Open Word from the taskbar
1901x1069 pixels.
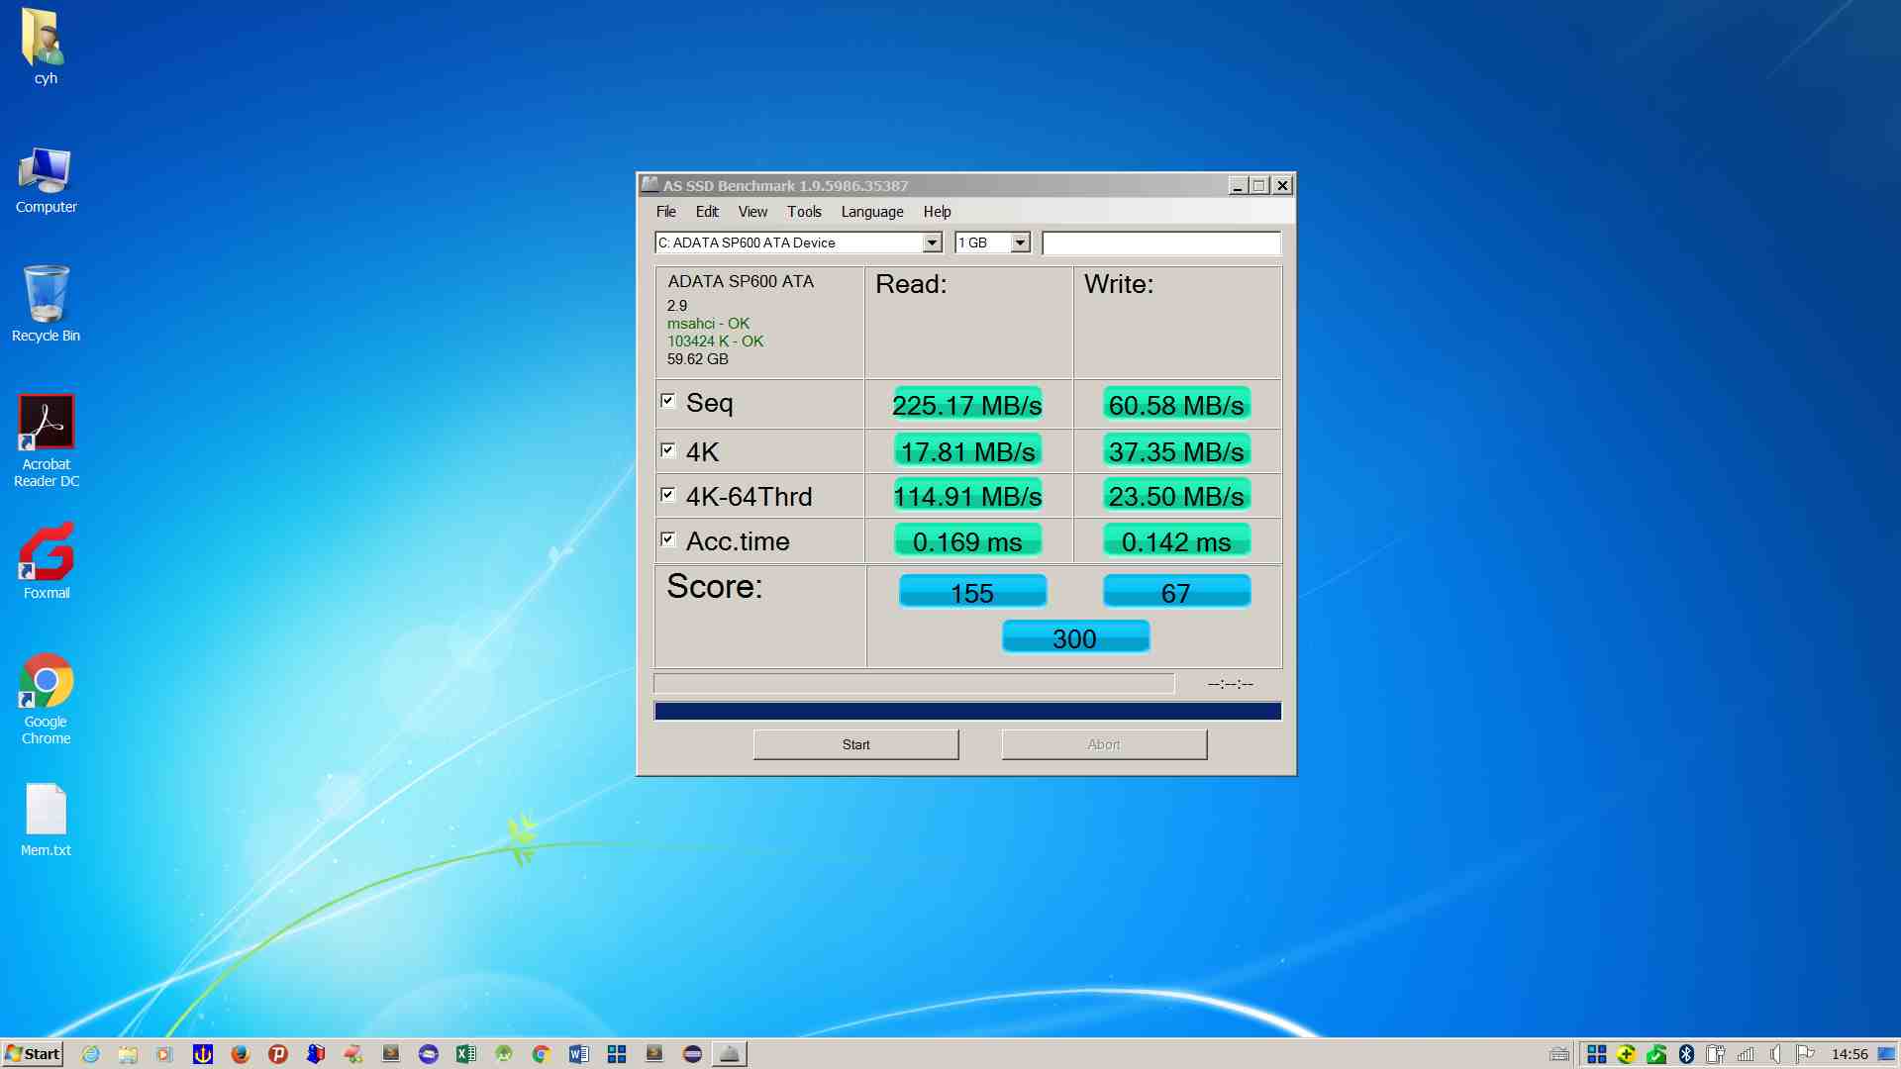coord(578,1054)
